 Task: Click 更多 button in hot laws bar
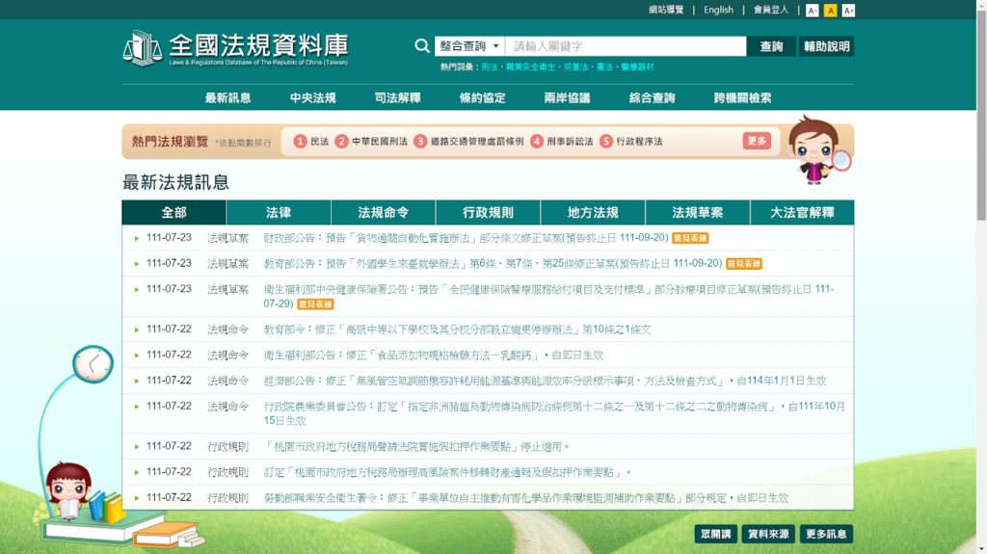757,141
